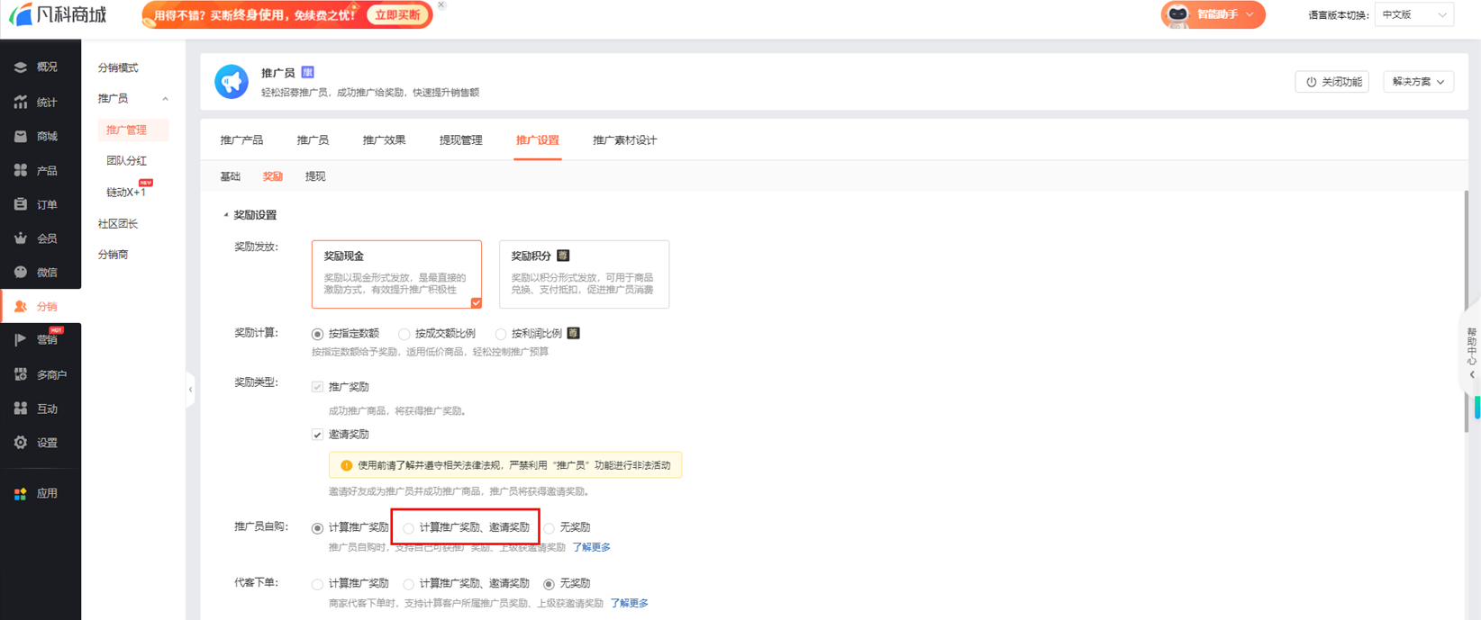The width and height of the screenshot is (1481, 620).
Task: Switch to the 基础 sub-tab
Action: [231, 176]
